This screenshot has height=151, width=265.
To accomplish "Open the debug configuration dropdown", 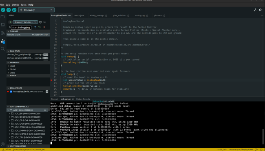I will [x=25, y=22].
